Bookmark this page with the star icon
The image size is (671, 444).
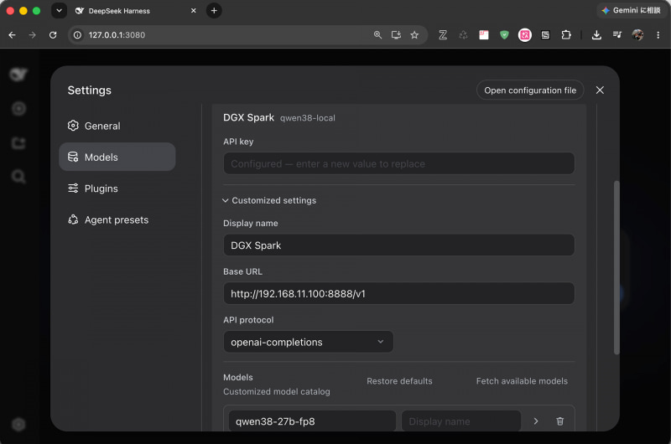[x=414, y=35]
